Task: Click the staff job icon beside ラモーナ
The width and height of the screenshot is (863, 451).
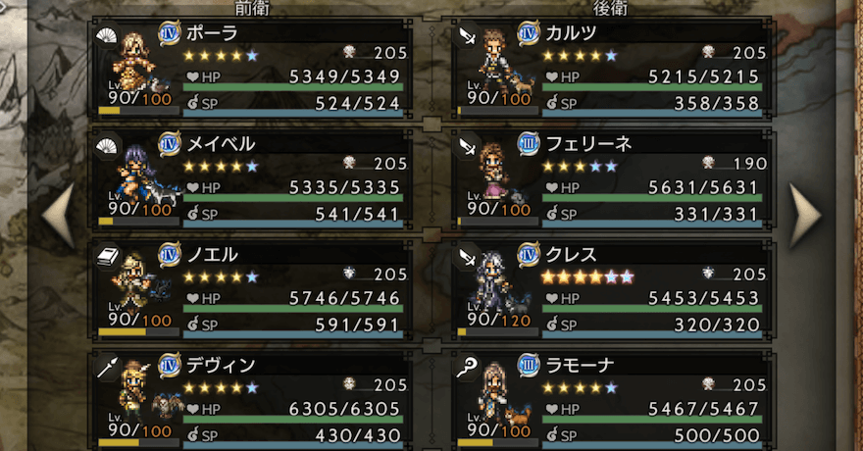Action: 466,368
